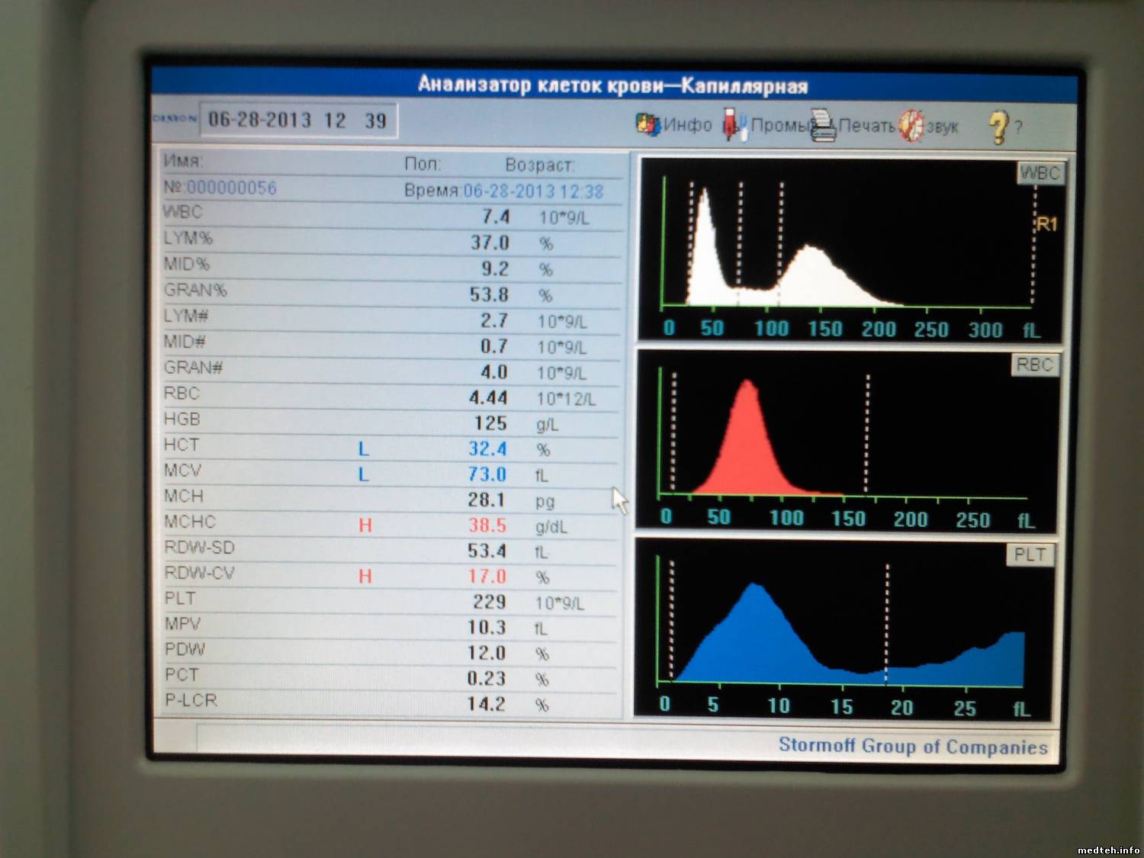Click the Возраст age field
The image size is (1144, 858).
coord(540,165)
